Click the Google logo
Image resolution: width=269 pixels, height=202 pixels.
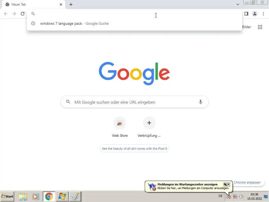pyautogui.click(x=134, y=74)
